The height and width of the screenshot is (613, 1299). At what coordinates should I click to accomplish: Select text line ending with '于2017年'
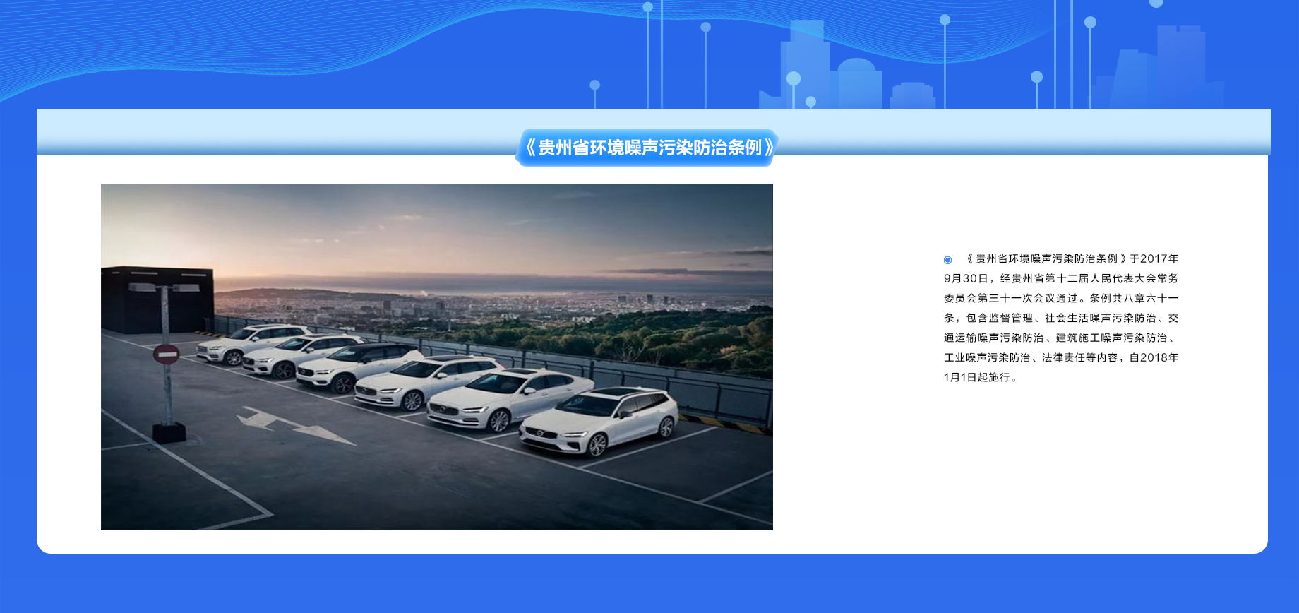tap(1072, 258)
